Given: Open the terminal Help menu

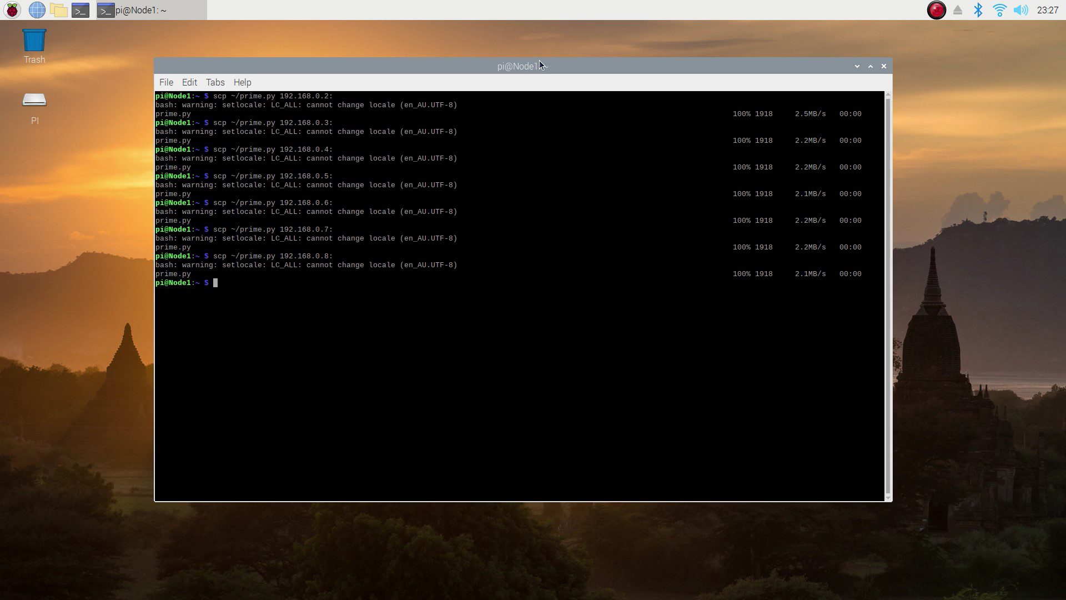Looking at the screenshot, I should coord(242,82).
